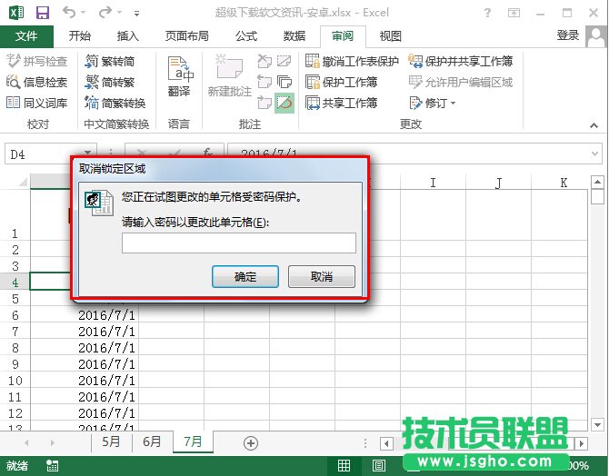This screenshot has width=609, height=476.
Task: Click the password input field
Action: [x=238, y=243]
